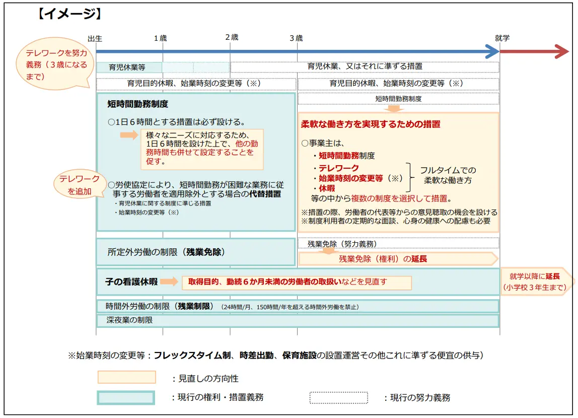
Task: Click the 24時間/月、150時間/年 note text
Action: point(290,307)
